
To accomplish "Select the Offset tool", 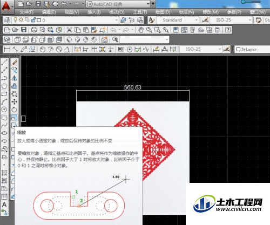I will click(x=15, y=86).
